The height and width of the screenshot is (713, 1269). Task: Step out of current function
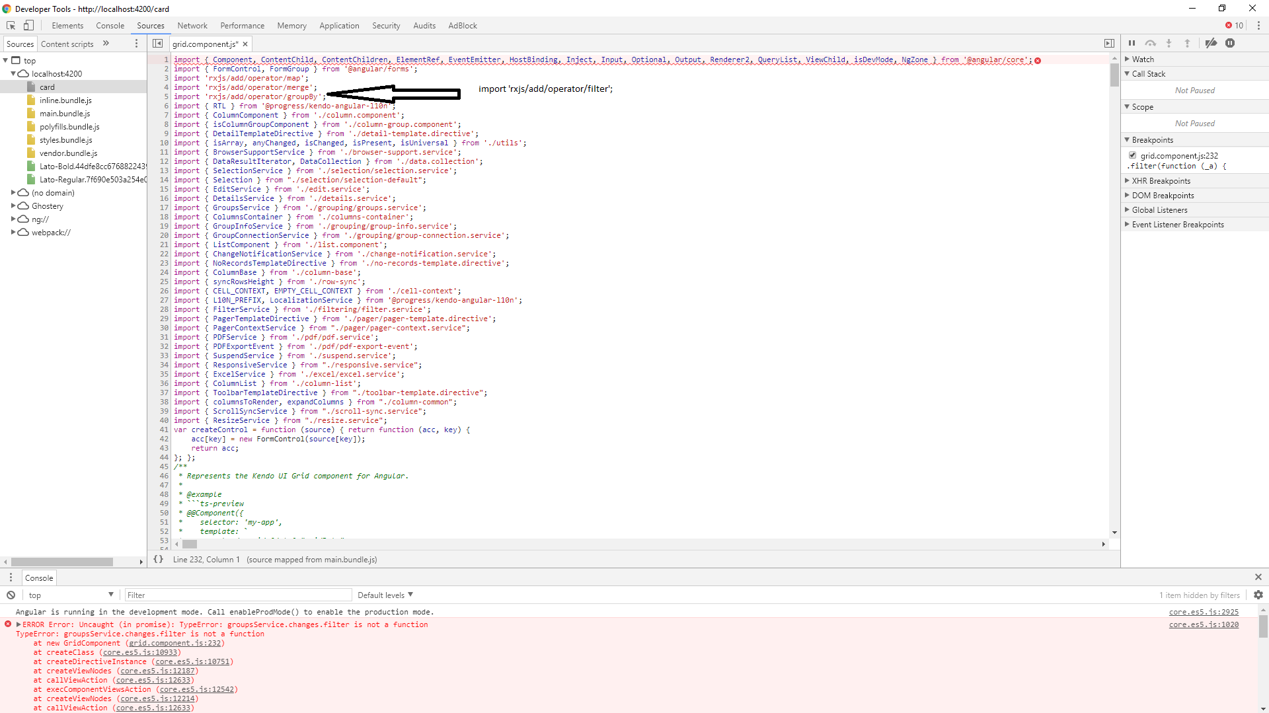tap(1188, 43)
